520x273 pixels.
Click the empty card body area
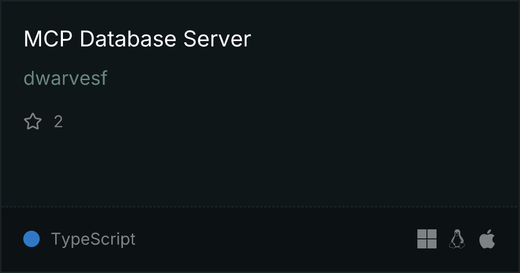(x=260, y=166)
